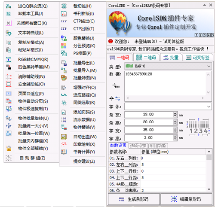The height and width of the screenshot is (207, 215).
Task: Click the unlock all objects padlock icon
Action: [x=9, y=148]
